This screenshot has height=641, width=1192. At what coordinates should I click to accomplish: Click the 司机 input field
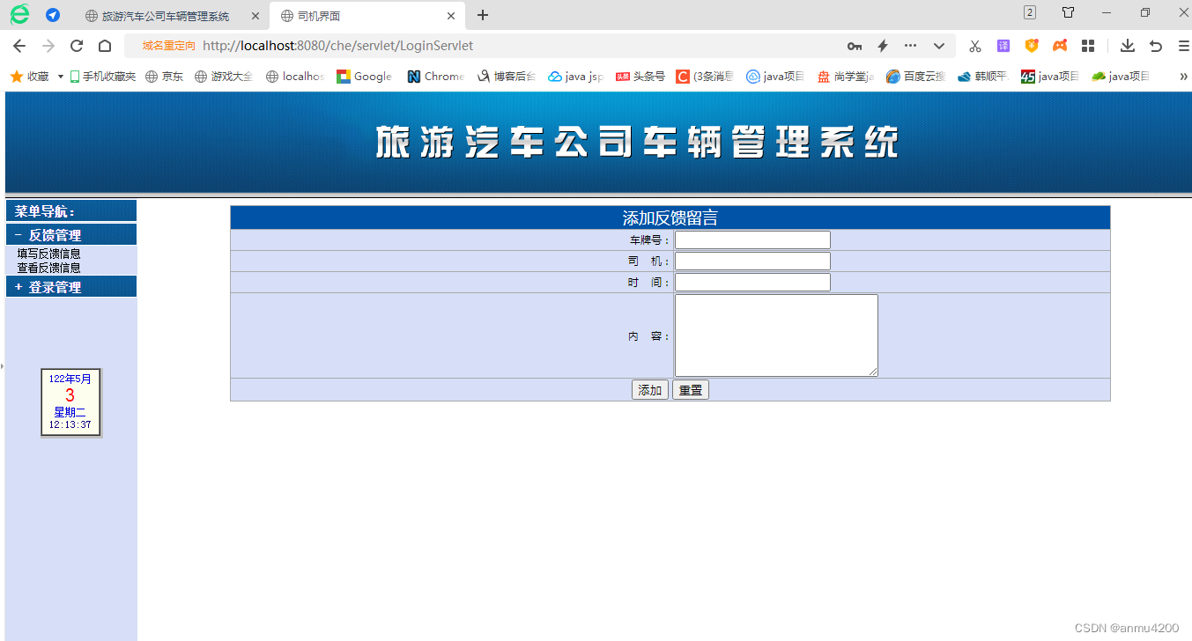(752, 261)
